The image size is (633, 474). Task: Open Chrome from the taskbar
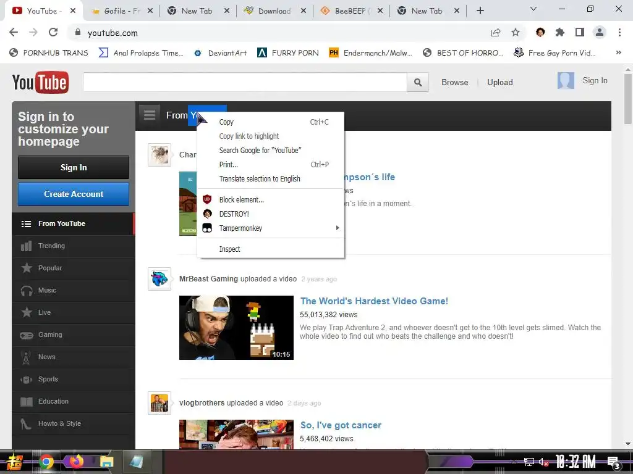(x=46, y=462)
